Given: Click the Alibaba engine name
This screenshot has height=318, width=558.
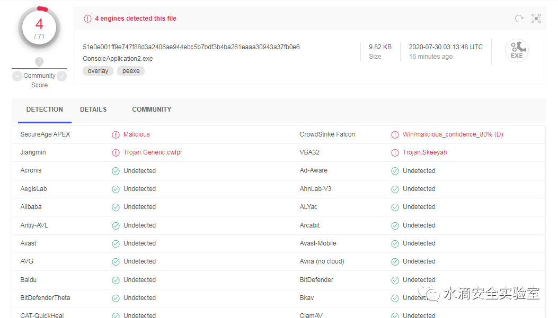Looking at the screenshot, I should tap(31, 207).
